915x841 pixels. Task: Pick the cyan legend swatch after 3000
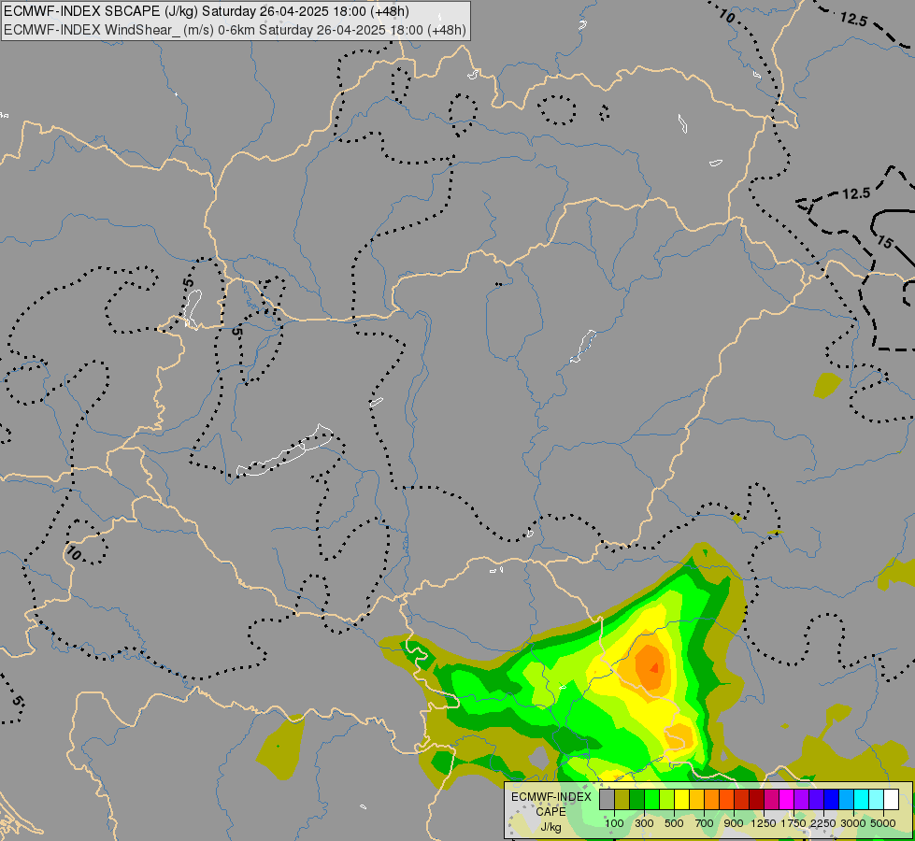pyautogui.click(x=862, y=800)
